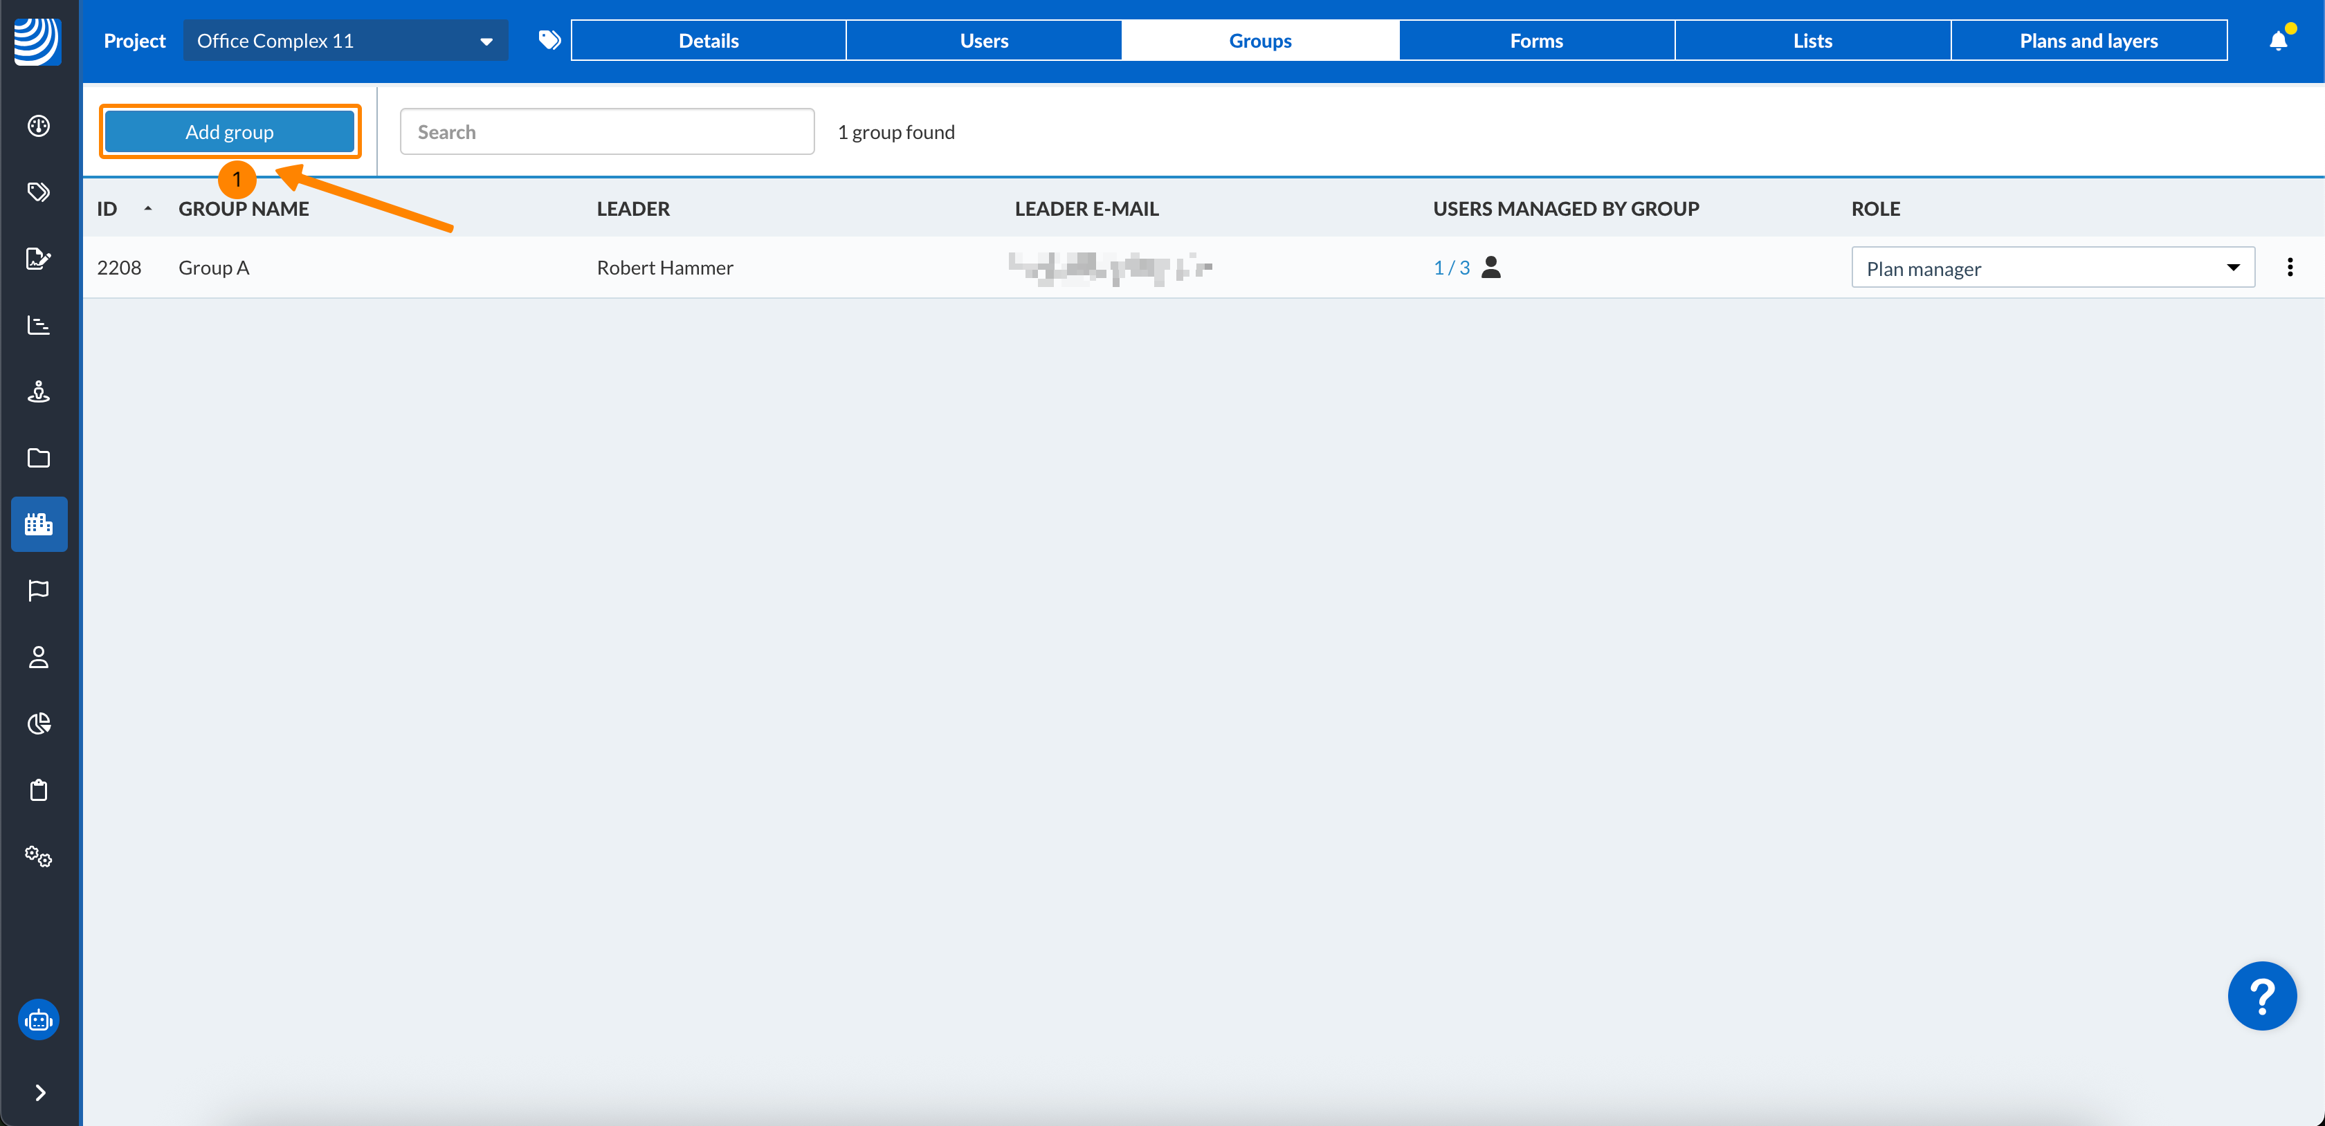Open the pie chart reports icon
This screenshot has height=1126, width=2325.
pos(38,723)
